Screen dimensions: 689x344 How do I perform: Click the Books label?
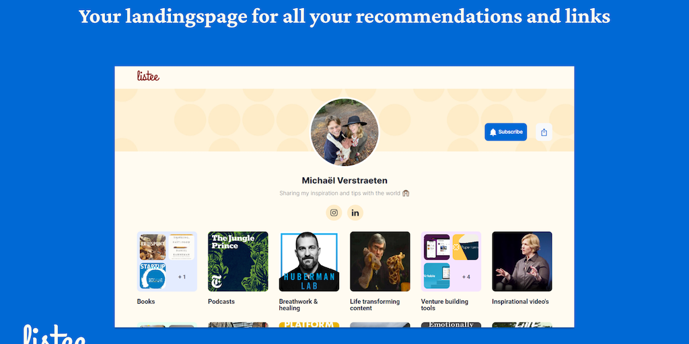click(x=146, y=302)
